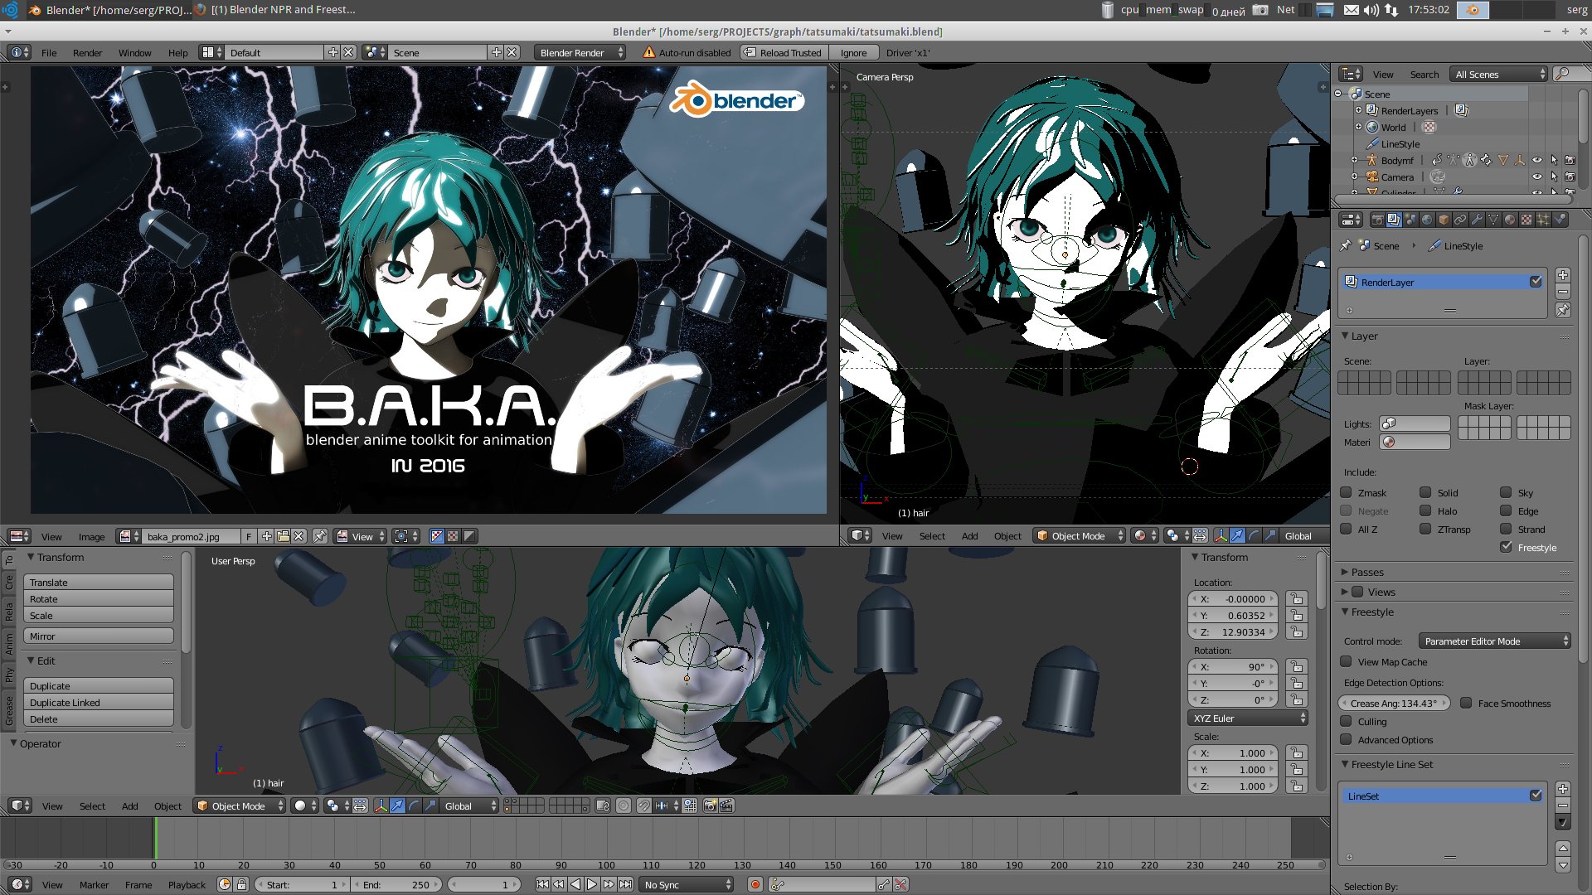Enable the Face Smoothness checkbox
The height and width of the screenshot is (895, 1592).
1466,703
